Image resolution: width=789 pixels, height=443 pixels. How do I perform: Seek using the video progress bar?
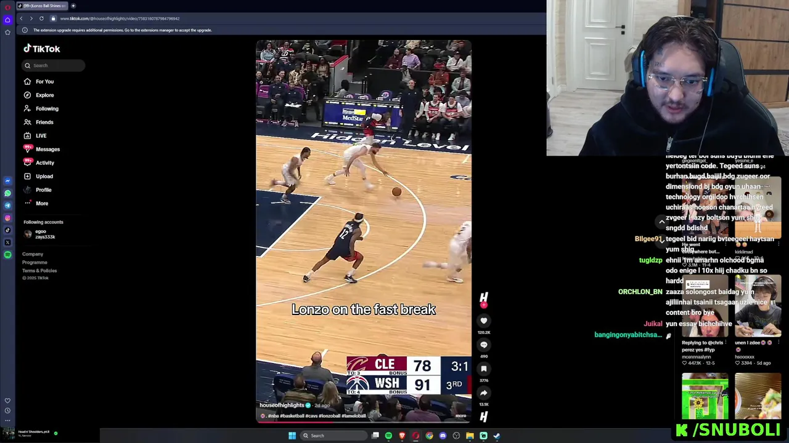point(364,421)
